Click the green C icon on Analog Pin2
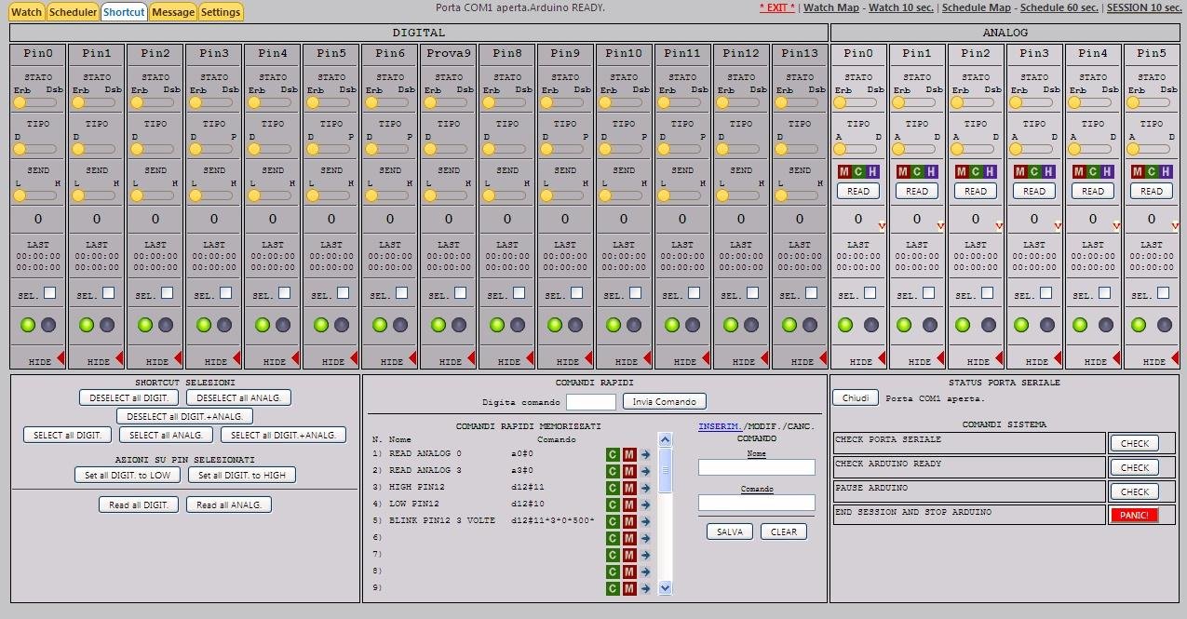This screenshot has height=619, width=1187. (976, 172)
